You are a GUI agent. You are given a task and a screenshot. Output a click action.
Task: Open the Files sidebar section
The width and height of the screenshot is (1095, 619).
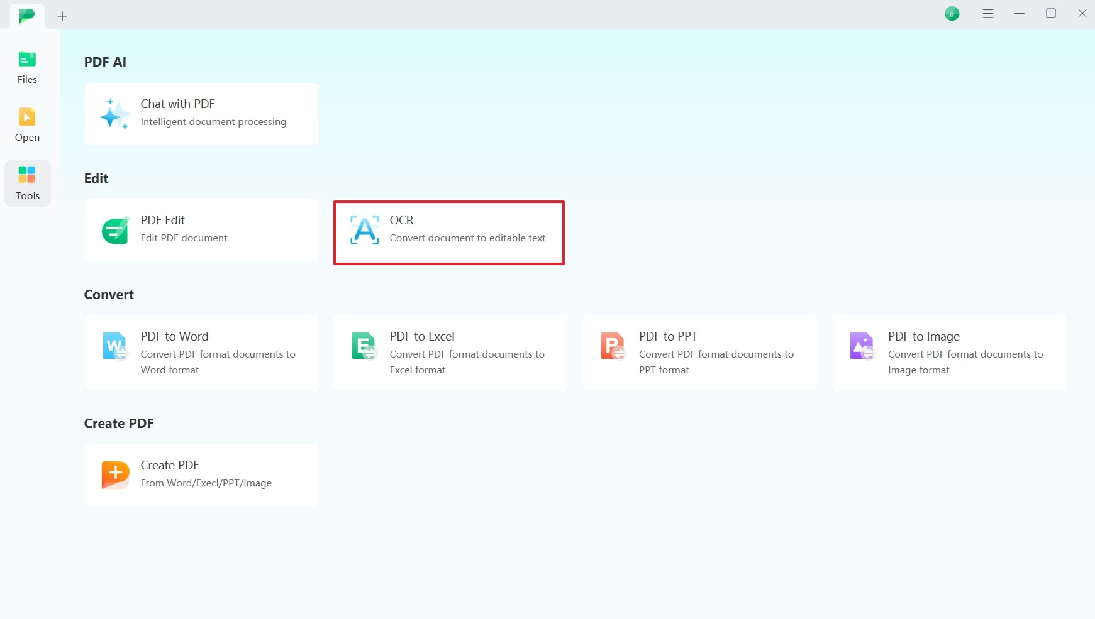(x=27, y=67)
